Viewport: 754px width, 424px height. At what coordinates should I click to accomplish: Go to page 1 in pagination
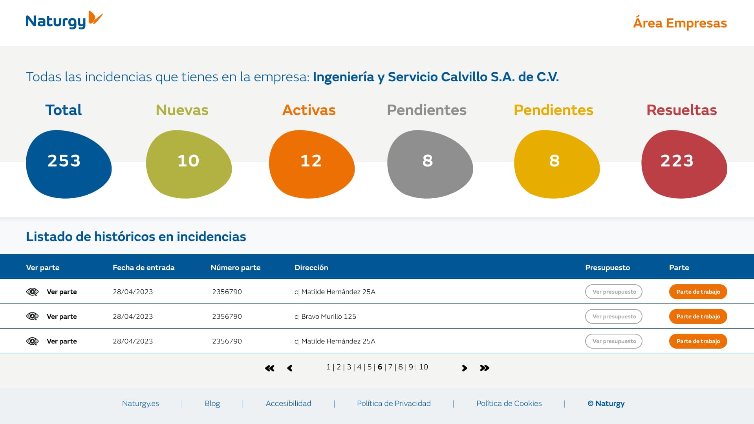click(x=328, y=367)
